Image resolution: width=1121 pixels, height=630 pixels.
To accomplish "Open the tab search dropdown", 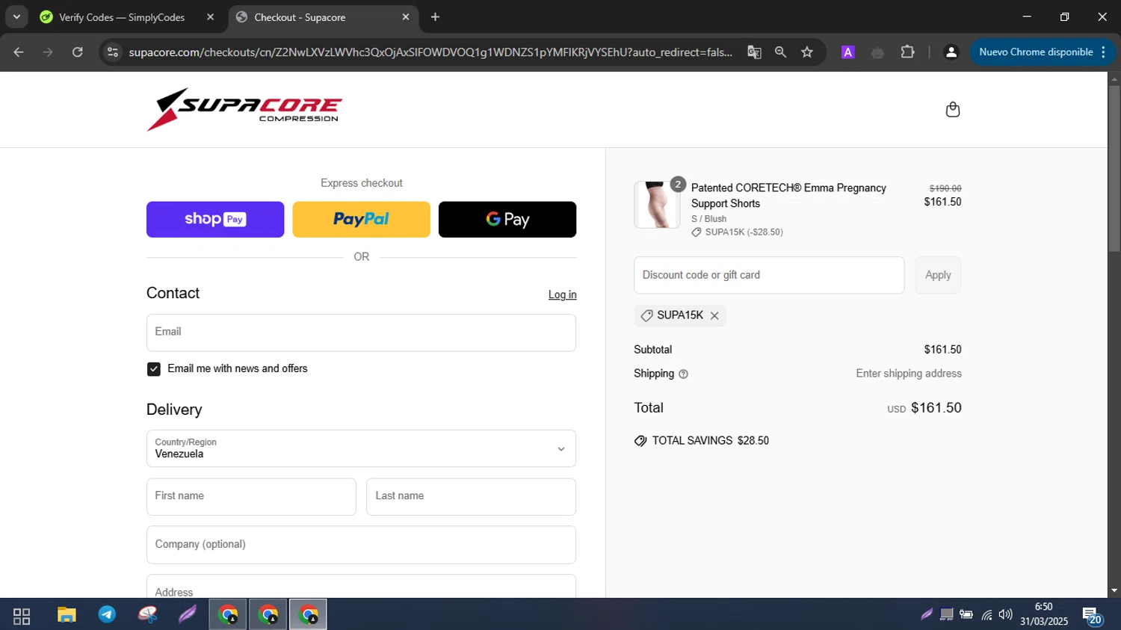I will click(16, 16).
